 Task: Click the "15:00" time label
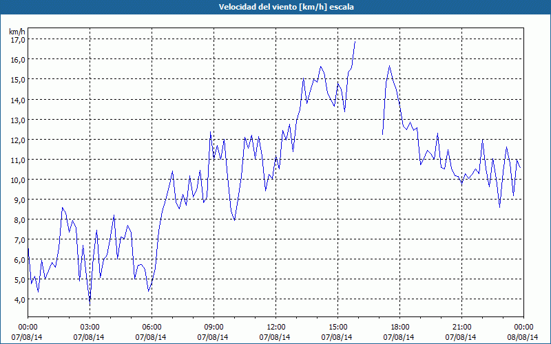pyautogui.click(x=337, y=327)
